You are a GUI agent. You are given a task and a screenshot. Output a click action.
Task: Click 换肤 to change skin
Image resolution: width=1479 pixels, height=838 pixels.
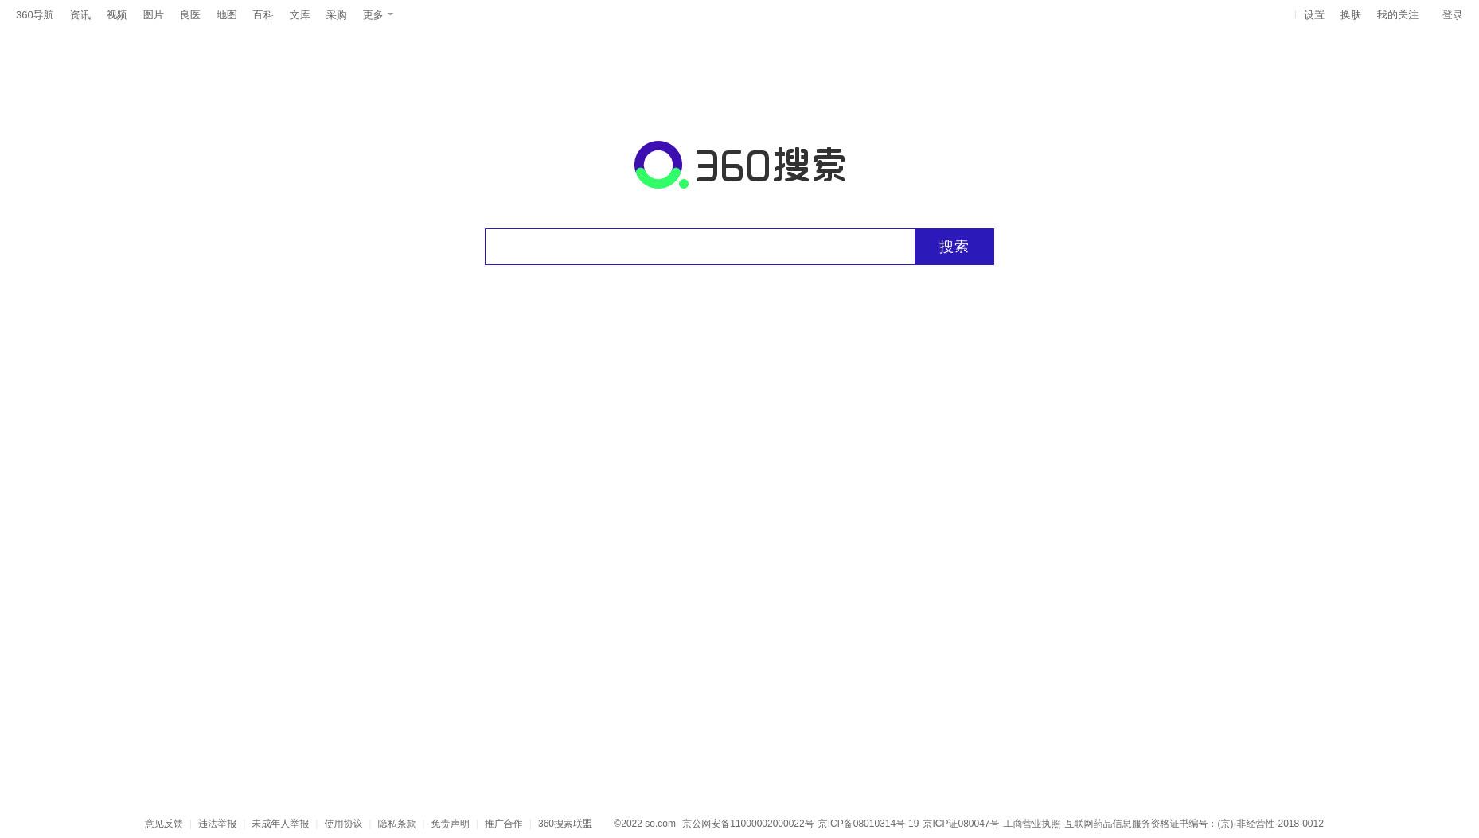click(x=1351, y=15)
